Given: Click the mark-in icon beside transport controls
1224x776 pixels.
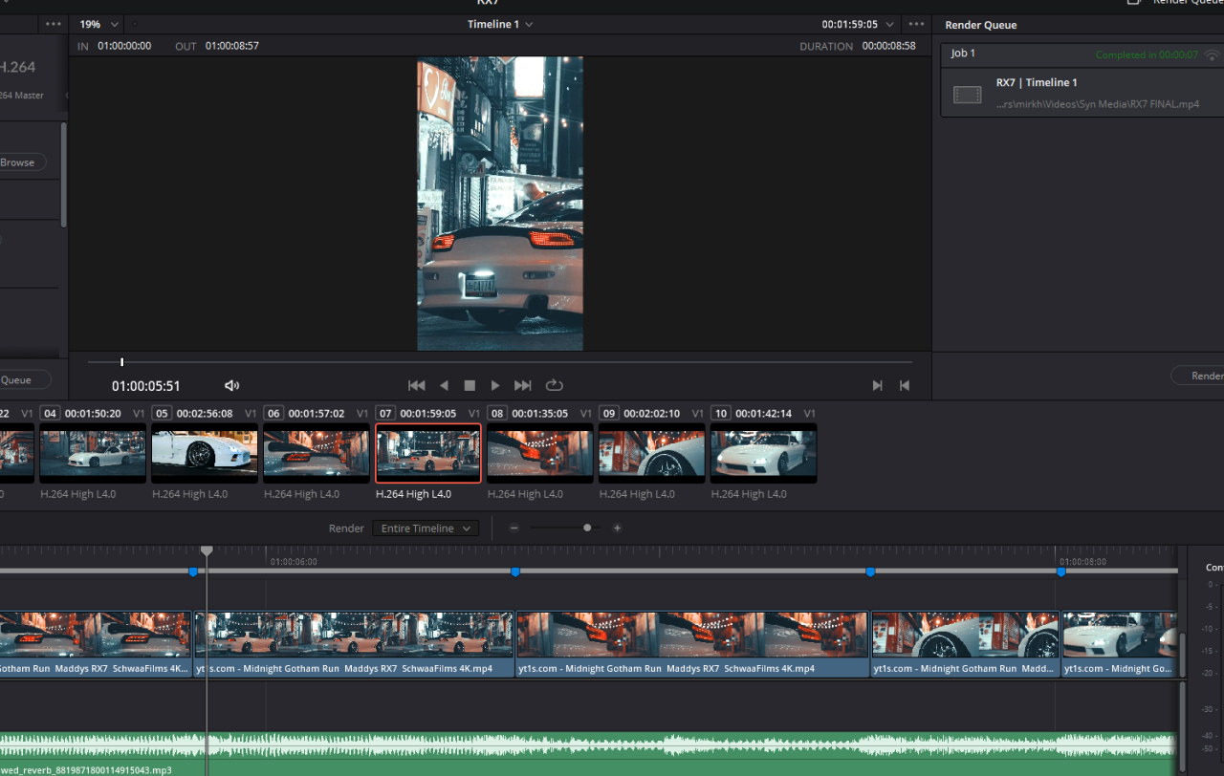Looking at the screenshot, I should tap(877, 385).
